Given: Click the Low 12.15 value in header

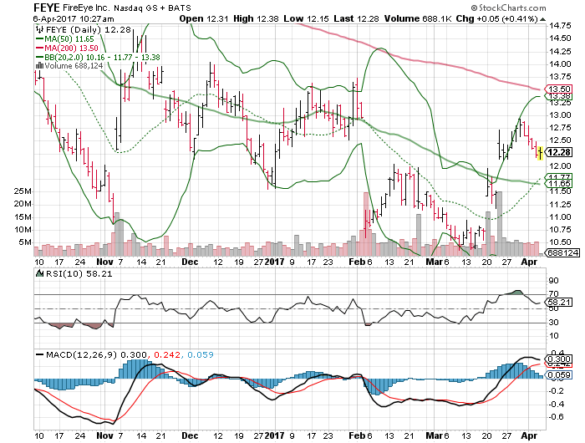Looking at the screenshot, I should click(x=306, y=18).
